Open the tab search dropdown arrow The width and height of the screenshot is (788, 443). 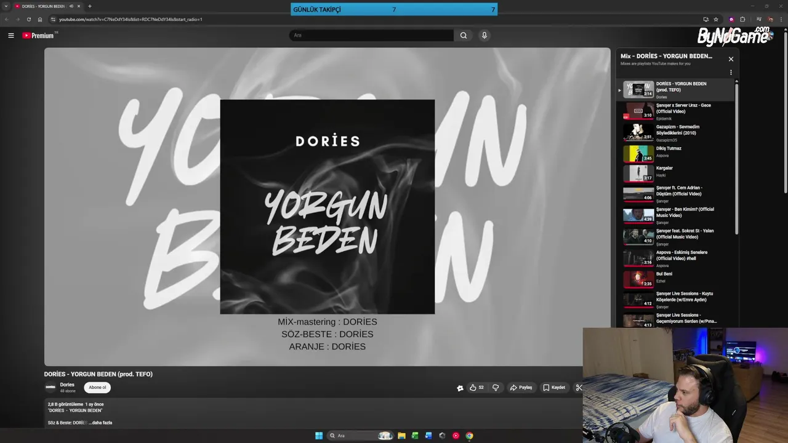pos(6,6)
